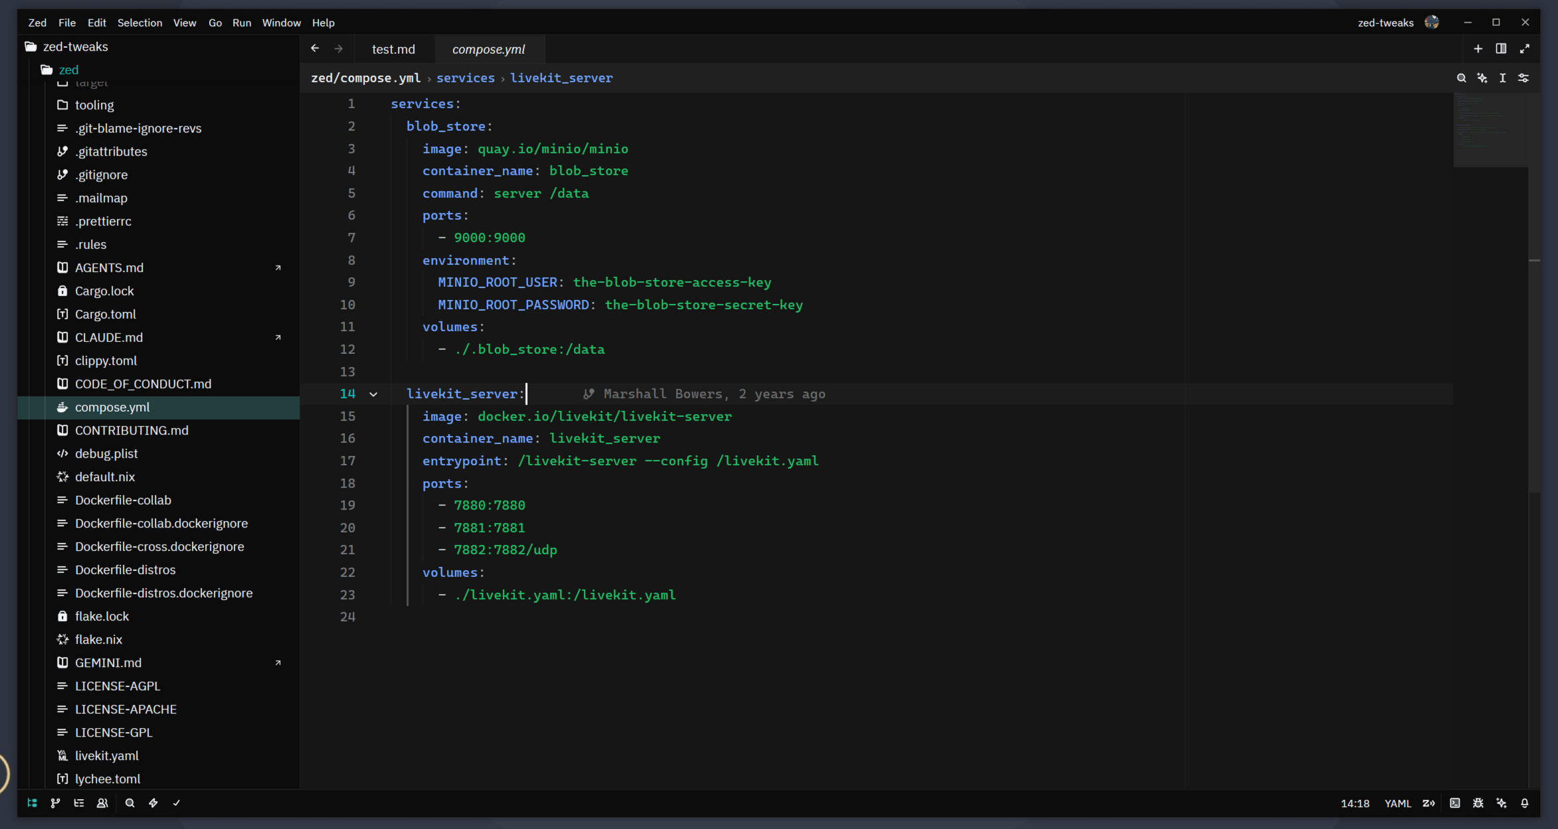
Task: Open the Selection menu
Action: point(139,23)
